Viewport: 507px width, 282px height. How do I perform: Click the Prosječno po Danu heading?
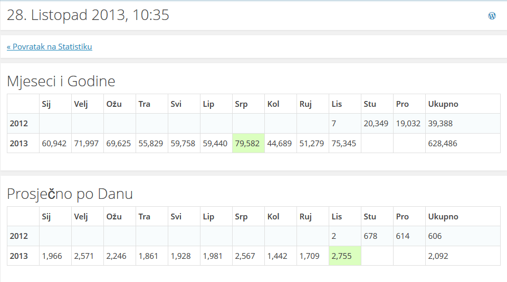tap(70, 194)
